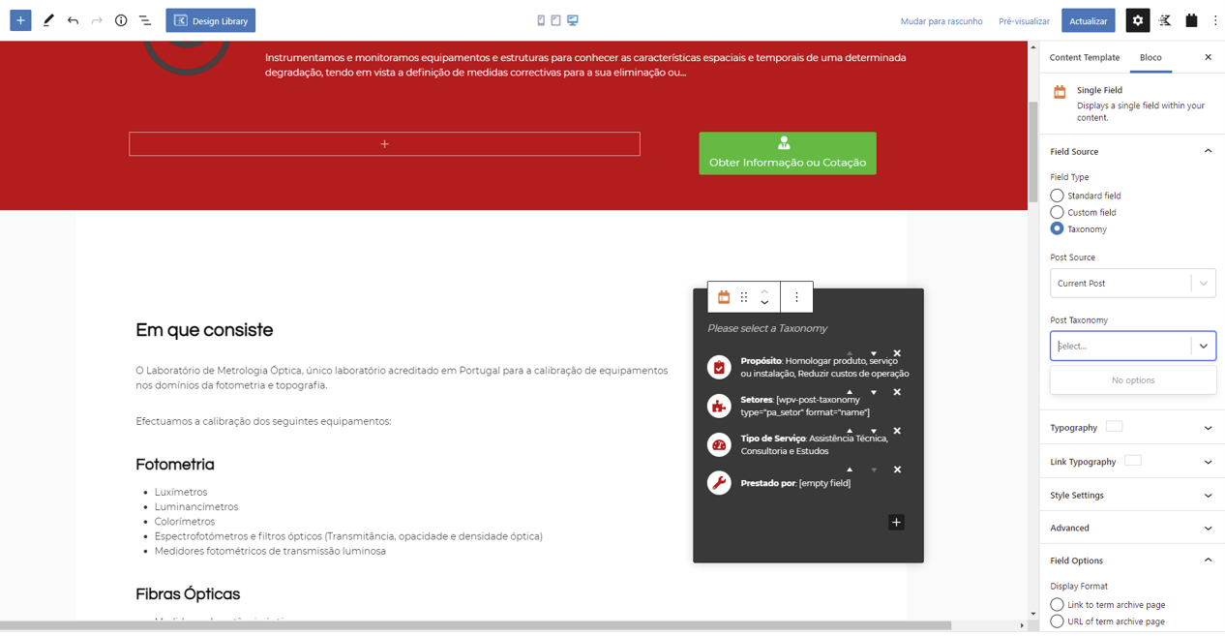1225x636 pixels.
Task: Select the Custom field radio option
Action: (x=1057, y=212)
